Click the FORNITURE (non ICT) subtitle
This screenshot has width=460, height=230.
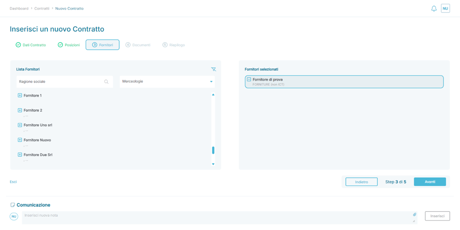269,85
